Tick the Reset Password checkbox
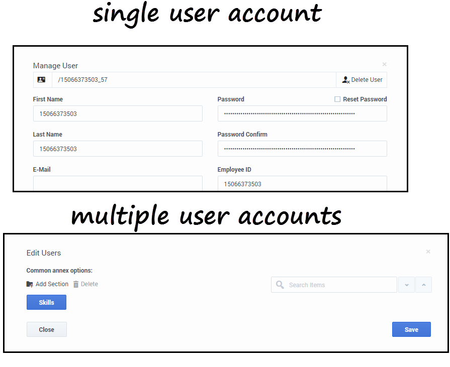 click(337, 99)
